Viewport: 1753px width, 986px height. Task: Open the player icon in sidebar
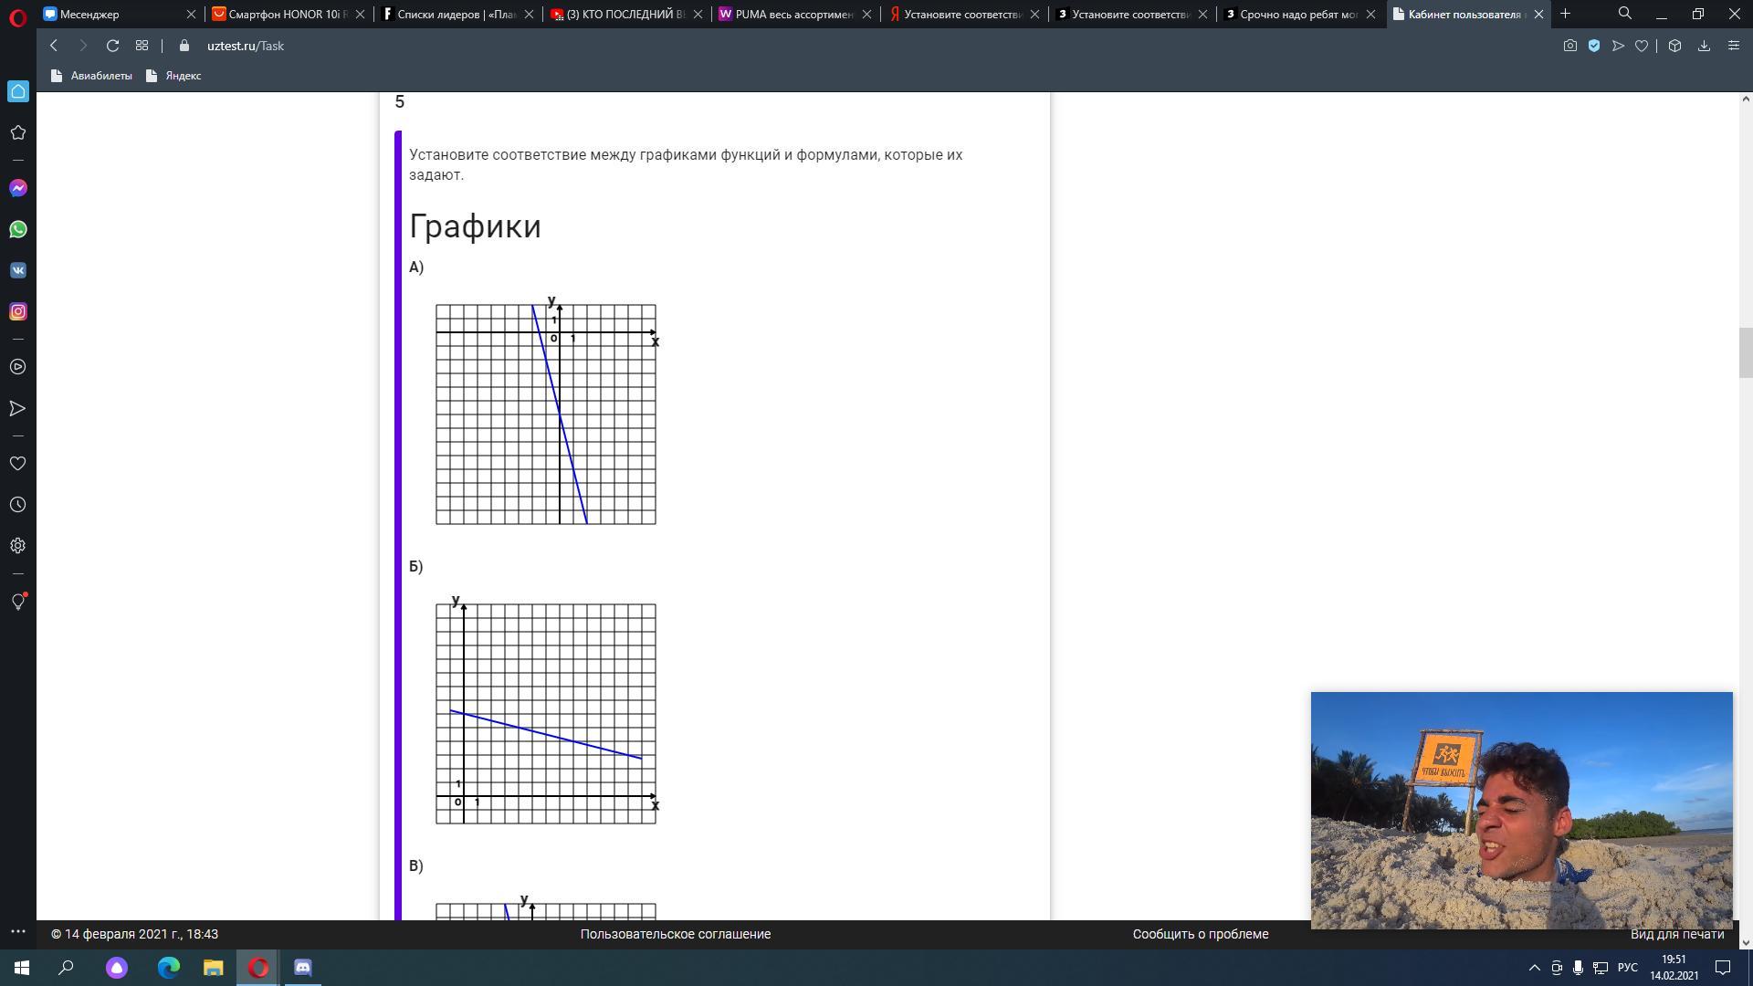click(17, 367)
